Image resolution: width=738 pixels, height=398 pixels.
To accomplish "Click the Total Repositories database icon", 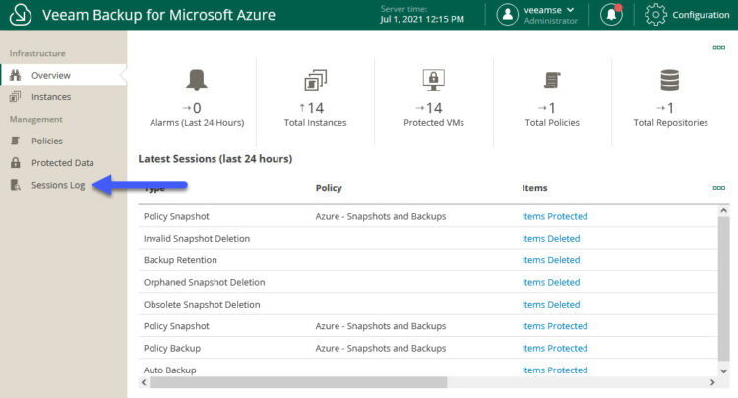I will point(670,81).
